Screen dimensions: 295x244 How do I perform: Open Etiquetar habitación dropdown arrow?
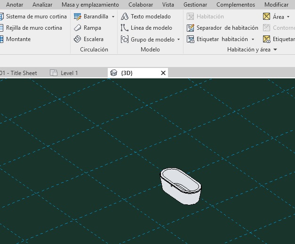[x=253, y=40]
